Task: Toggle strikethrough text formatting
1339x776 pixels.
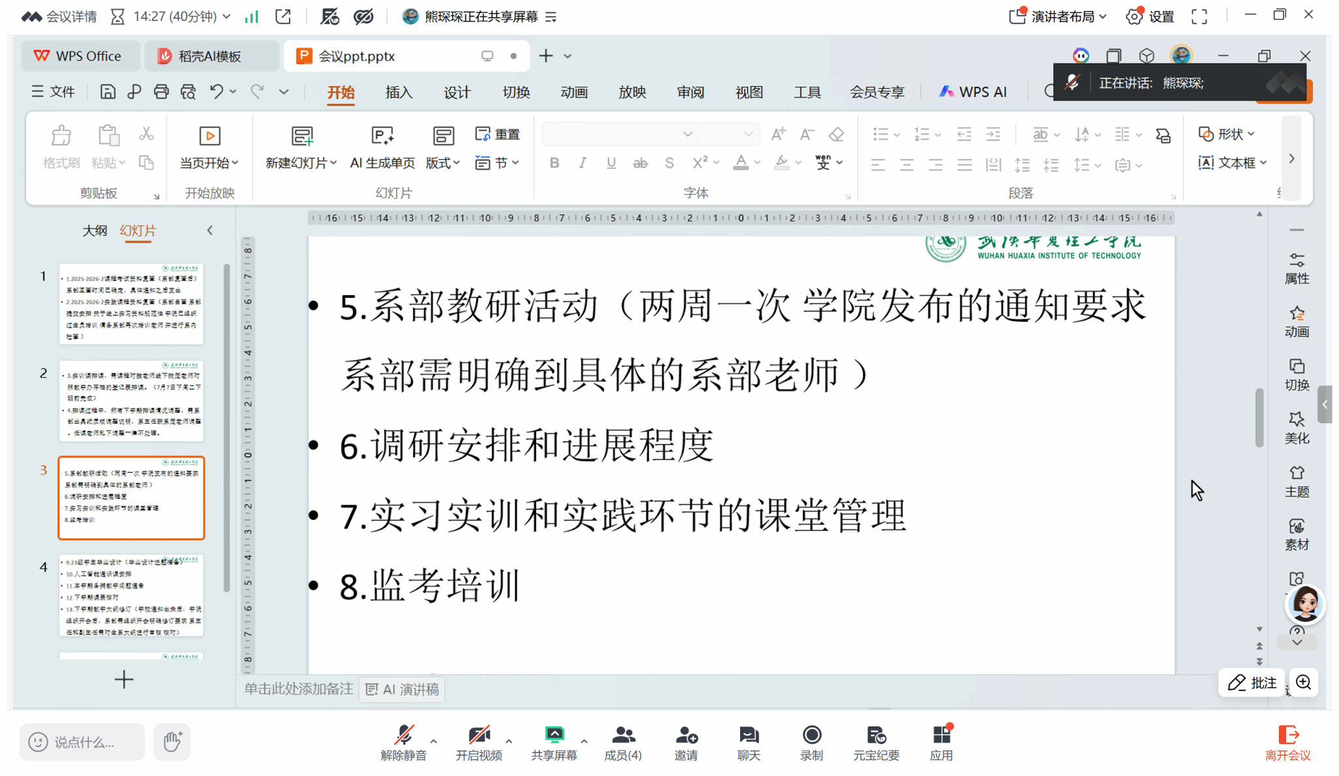Action: click(x=640, y=163)
